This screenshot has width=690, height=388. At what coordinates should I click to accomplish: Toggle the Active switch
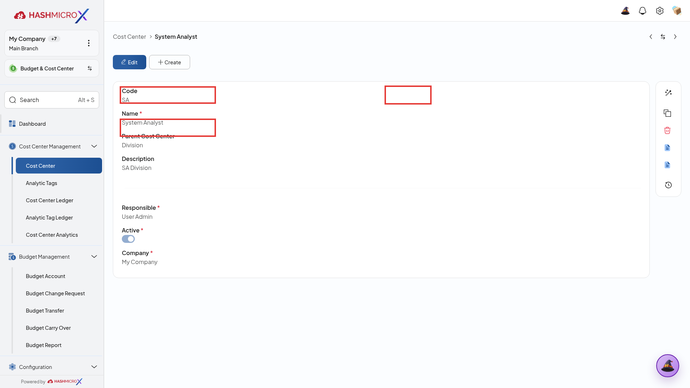128,239
